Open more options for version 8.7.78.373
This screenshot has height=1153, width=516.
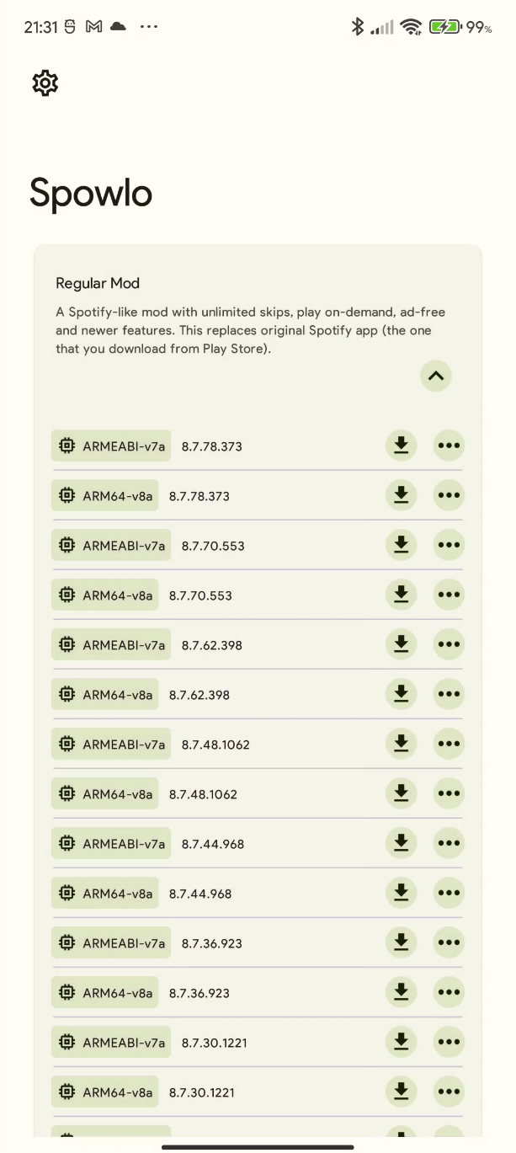click(449, 446)
